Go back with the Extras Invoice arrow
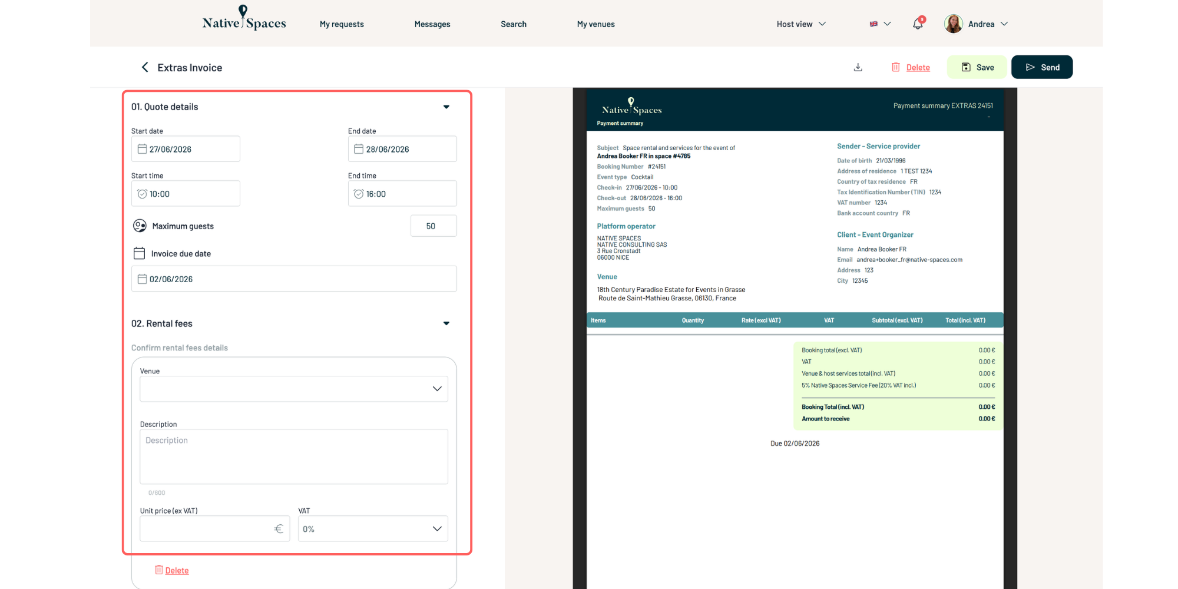 [145, 67]
